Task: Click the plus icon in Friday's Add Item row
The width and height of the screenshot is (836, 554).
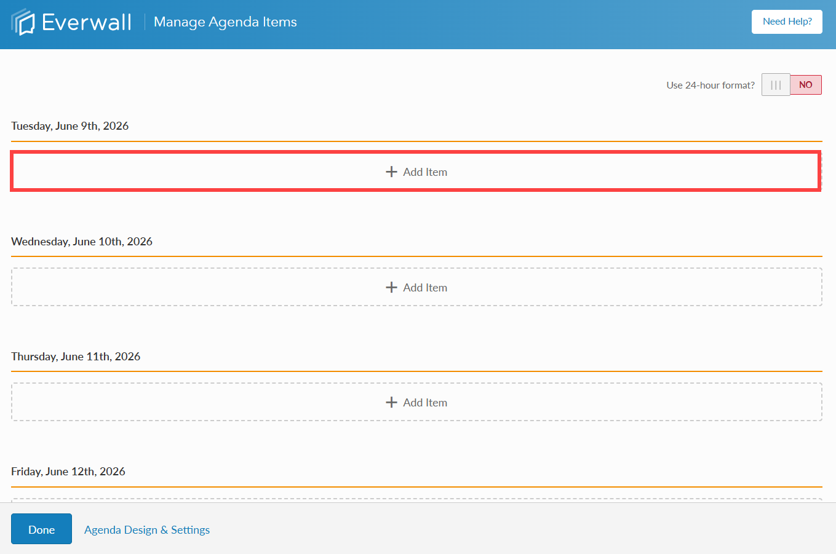Action: (392, 500)
